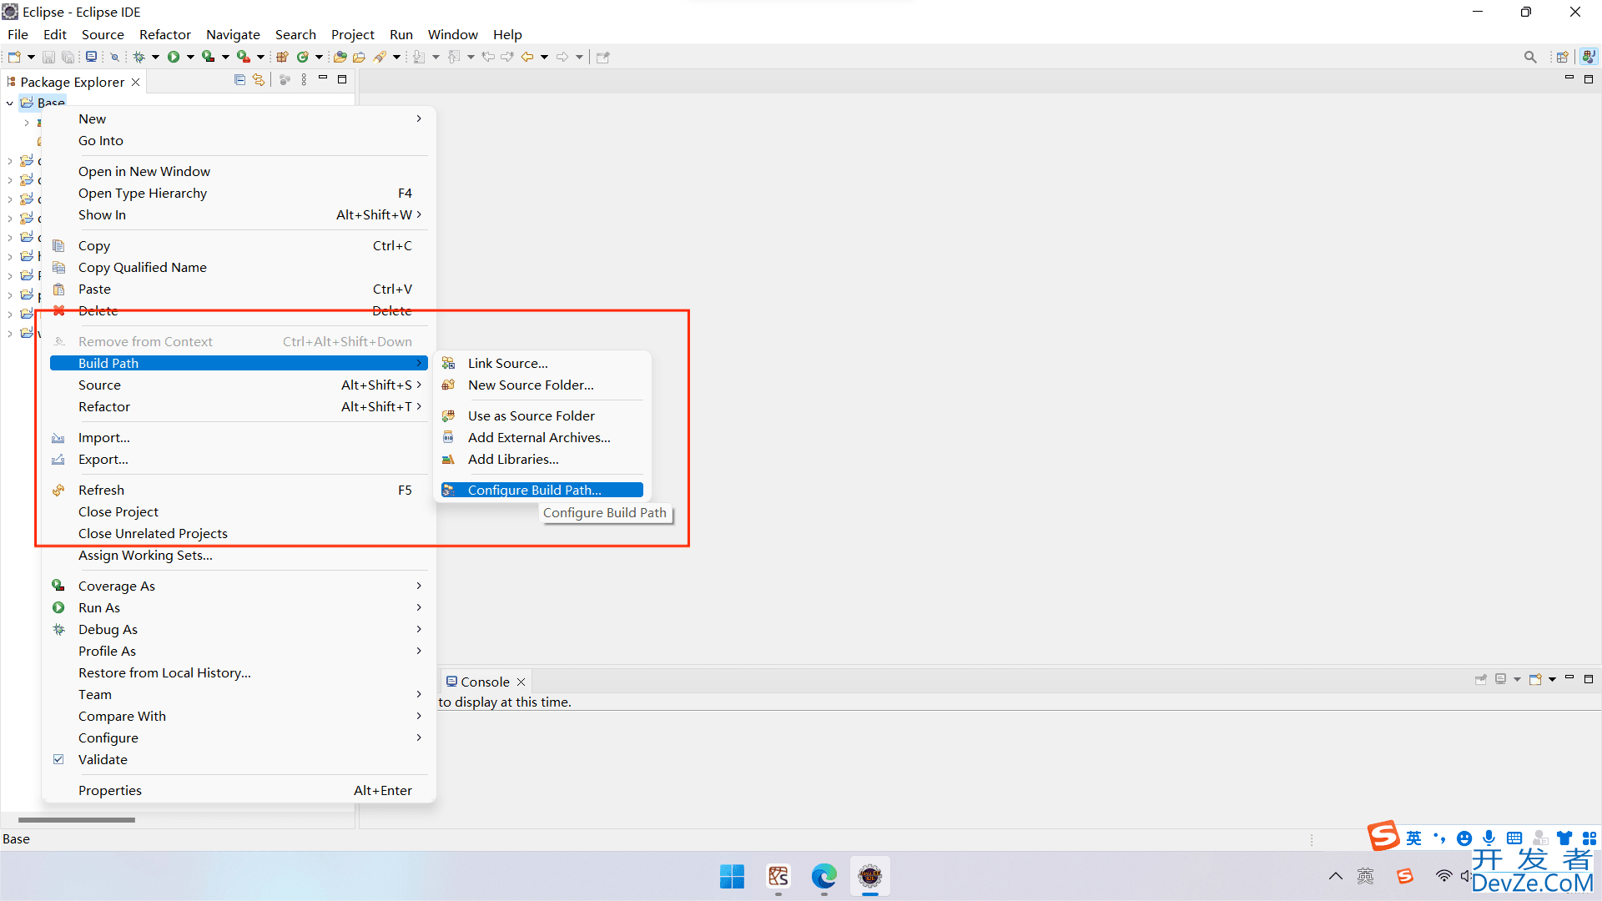Viewport: 1602px width, 901px height.
Task: Click the New Java Class icon
Action: point(303,57)
